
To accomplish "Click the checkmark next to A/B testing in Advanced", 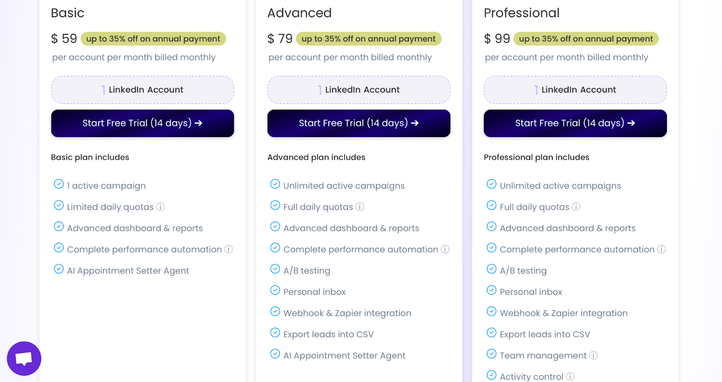I will click(275, 269).
